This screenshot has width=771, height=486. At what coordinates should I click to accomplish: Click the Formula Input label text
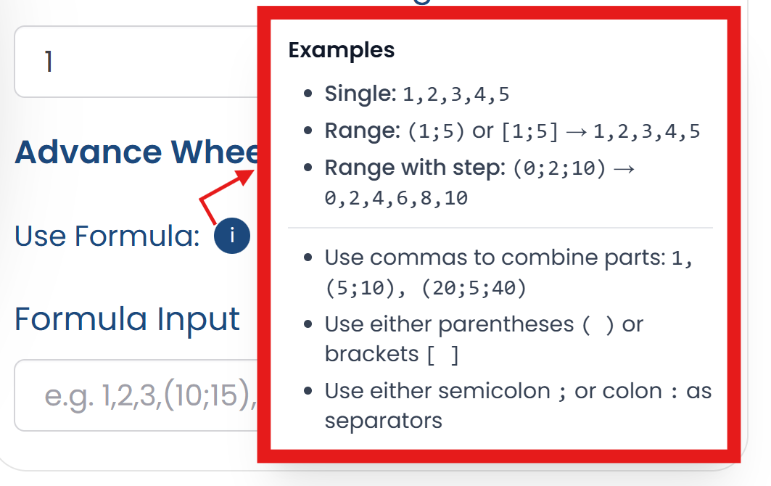(x=127, y=319)
